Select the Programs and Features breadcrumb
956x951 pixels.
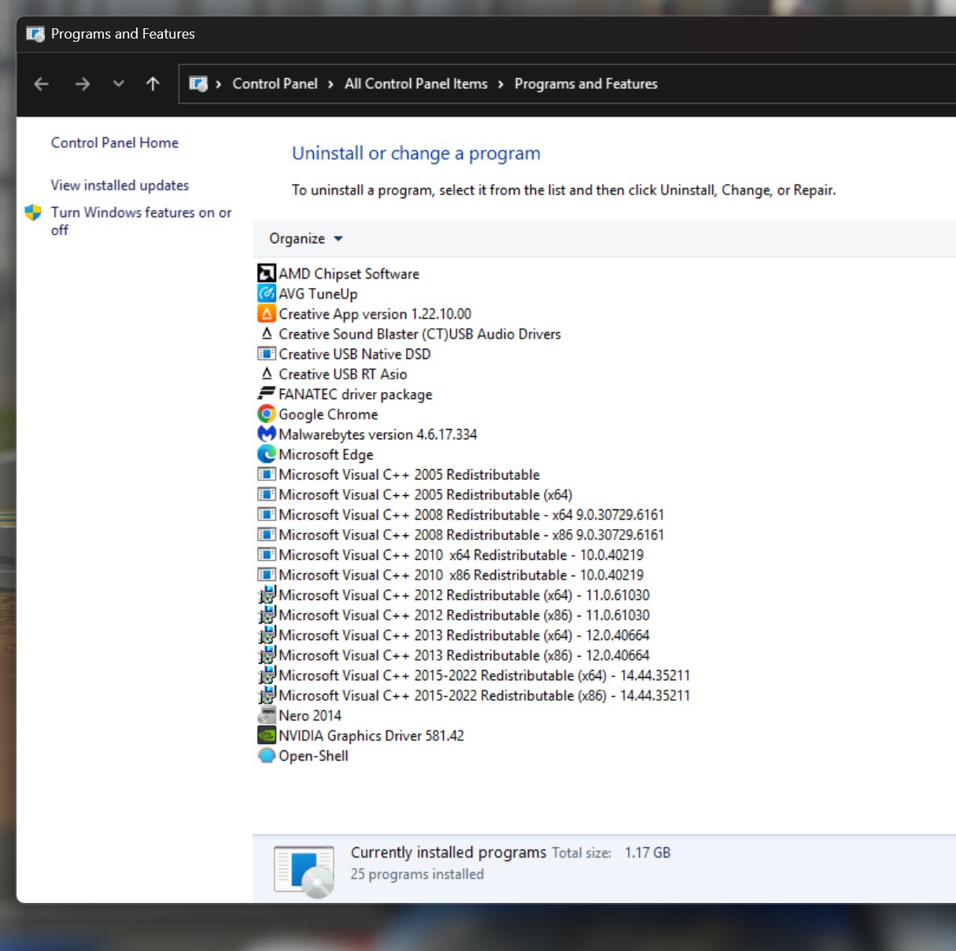[x=585, y=83]
